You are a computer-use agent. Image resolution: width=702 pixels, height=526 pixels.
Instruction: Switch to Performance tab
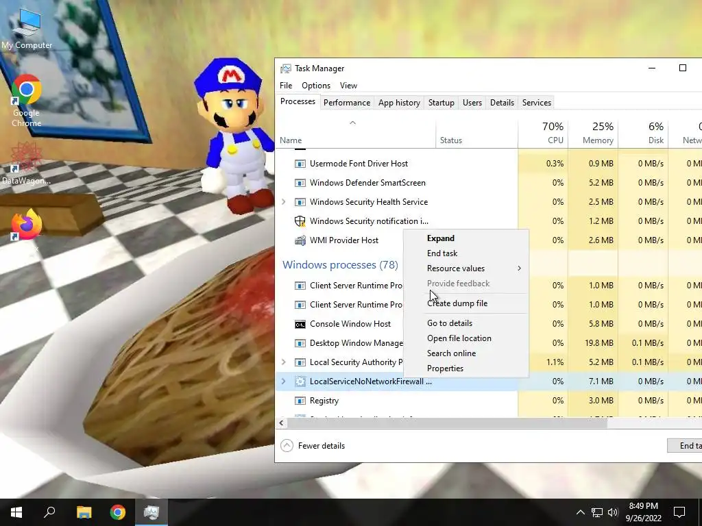tap(347, 103)
